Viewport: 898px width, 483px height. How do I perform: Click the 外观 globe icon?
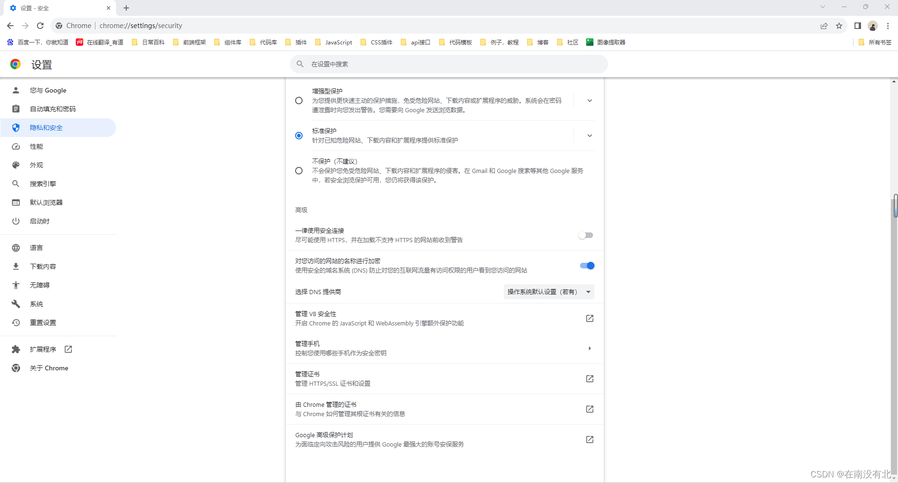pyautogui.click(x=16, y=165)
